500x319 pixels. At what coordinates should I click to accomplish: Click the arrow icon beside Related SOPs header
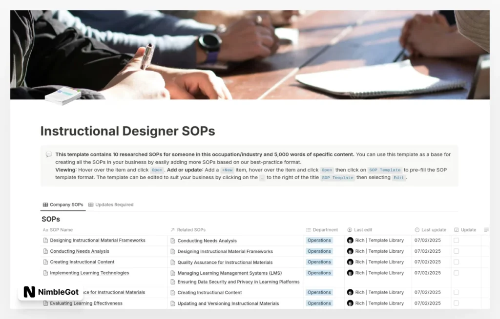(x=172, y=229)
